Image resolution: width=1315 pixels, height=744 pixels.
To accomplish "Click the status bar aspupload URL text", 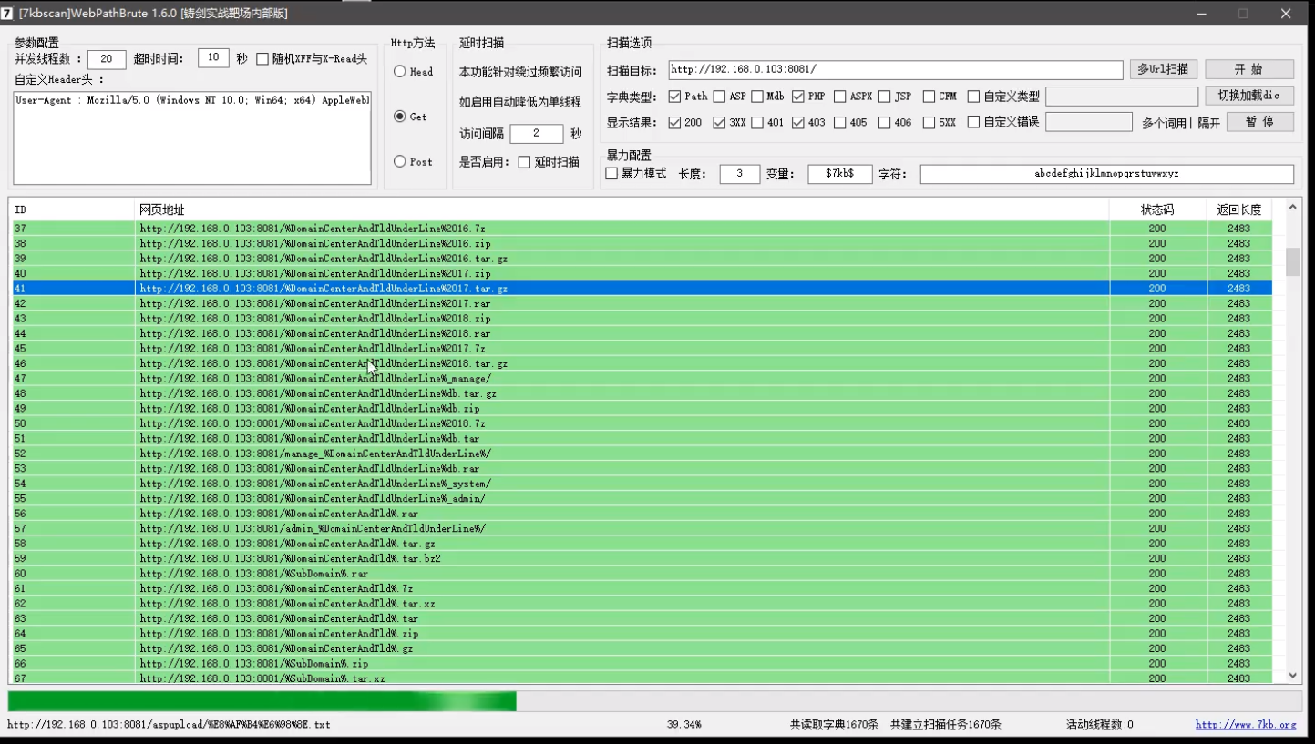I will [169, 725].
